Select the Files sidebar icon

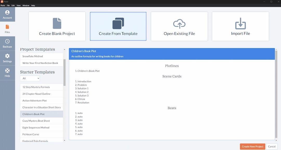pyautogui.click(x=7, y=29)
